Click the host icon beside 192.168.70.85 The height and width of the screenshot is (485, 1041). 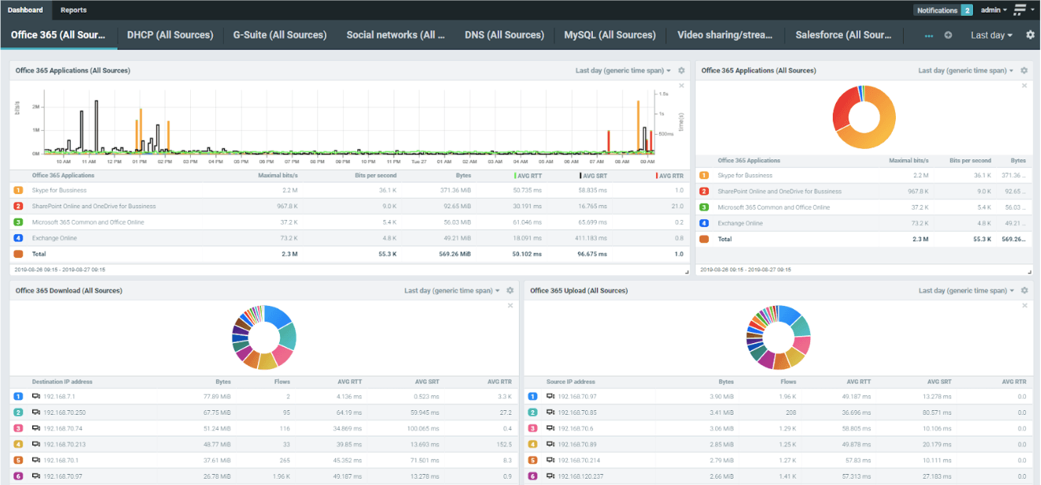[550, 412]
